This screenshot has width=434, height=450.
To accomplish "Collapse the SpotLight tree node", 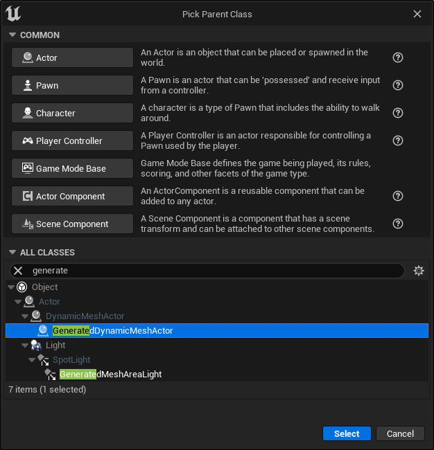I will coord(32,359).
